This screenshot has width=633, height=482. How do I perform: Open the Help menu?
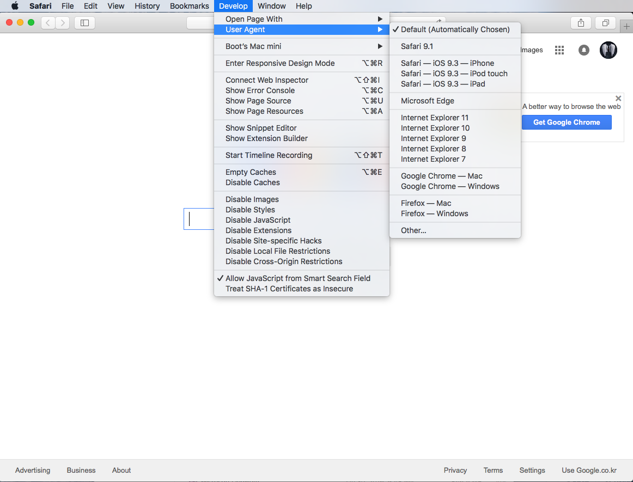[303, 5]
